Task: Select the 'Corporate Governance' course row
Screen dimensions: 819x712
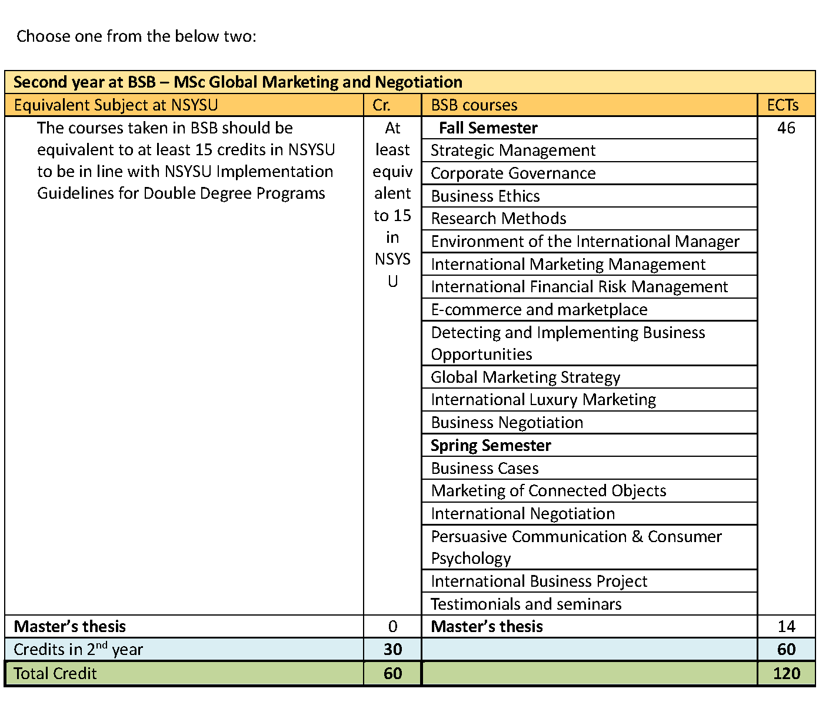Action: point(590,173)
